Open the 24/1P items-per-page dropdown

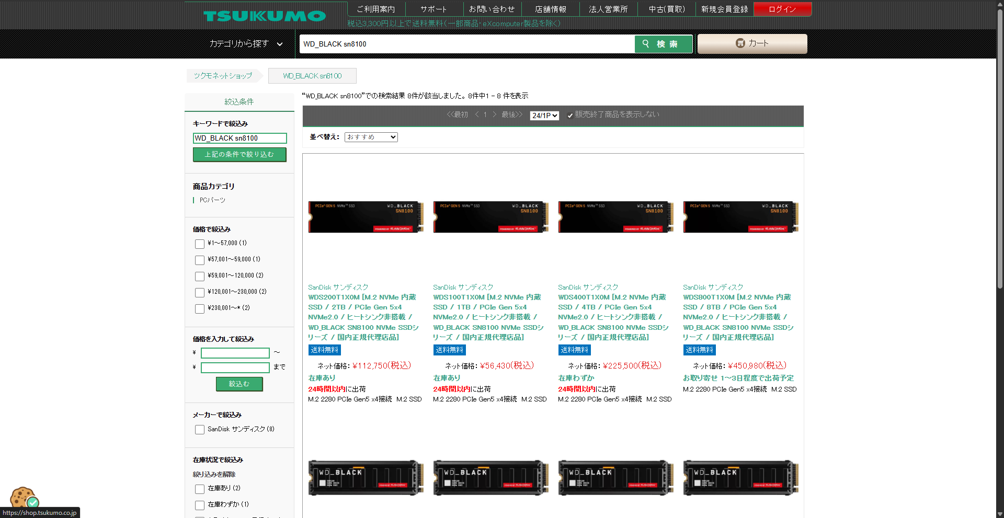[544, 116]
